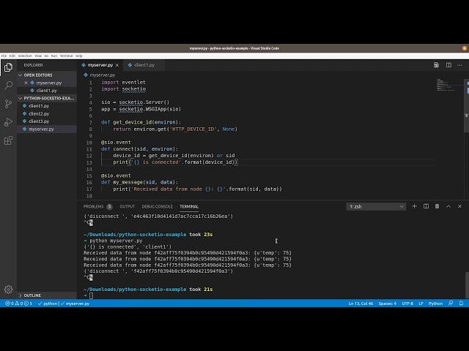
Task: Select myserver.py in the folder tree
Action: [47, 129]
